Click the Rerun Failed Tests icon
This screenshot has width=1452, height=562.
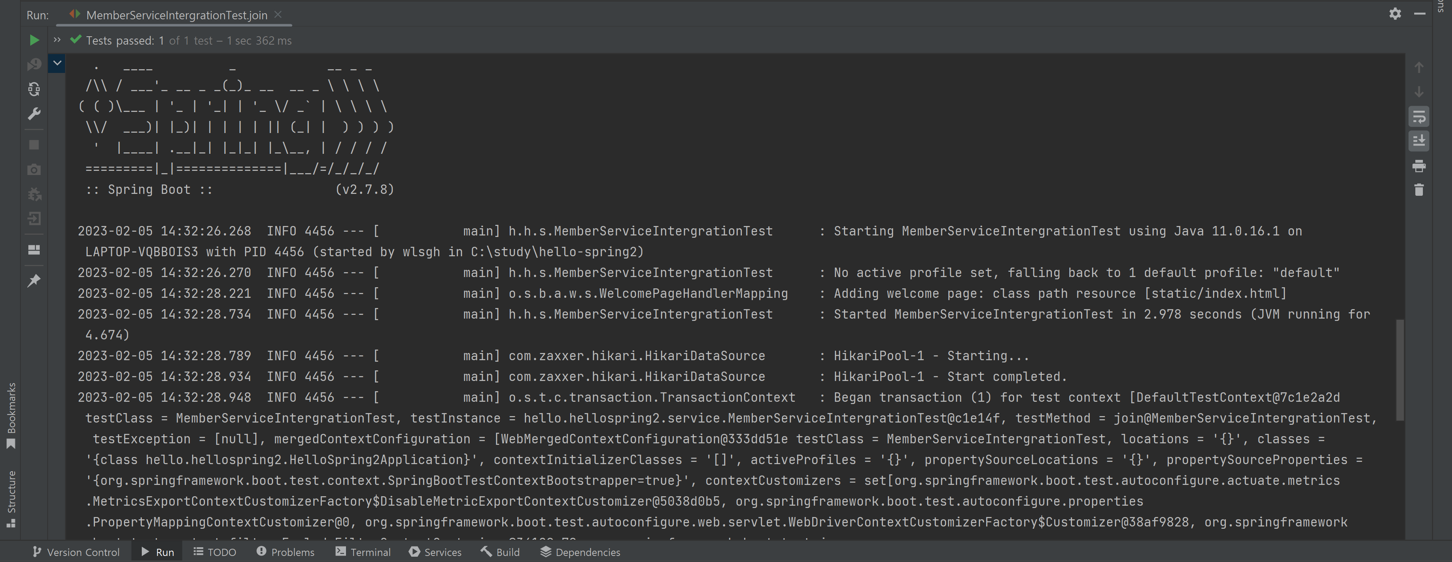(34, 65)
